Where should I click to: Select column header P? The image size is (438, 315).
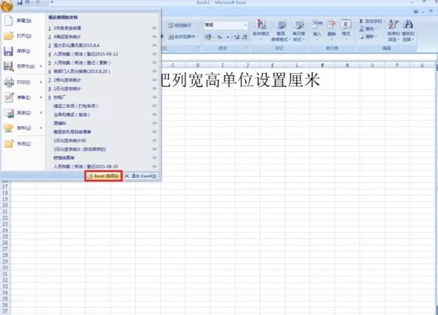tap(397, 66)
